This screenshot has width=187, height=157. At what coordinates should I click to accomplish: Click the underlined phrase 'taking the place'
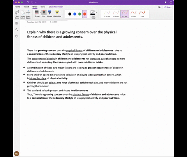(38, 78)
